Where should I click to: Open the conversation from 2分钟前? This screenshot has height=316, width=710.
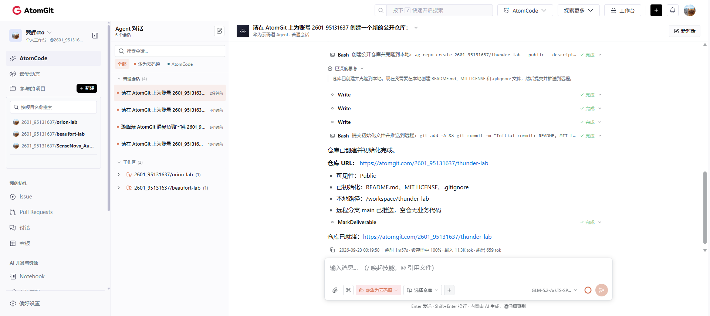170,93
